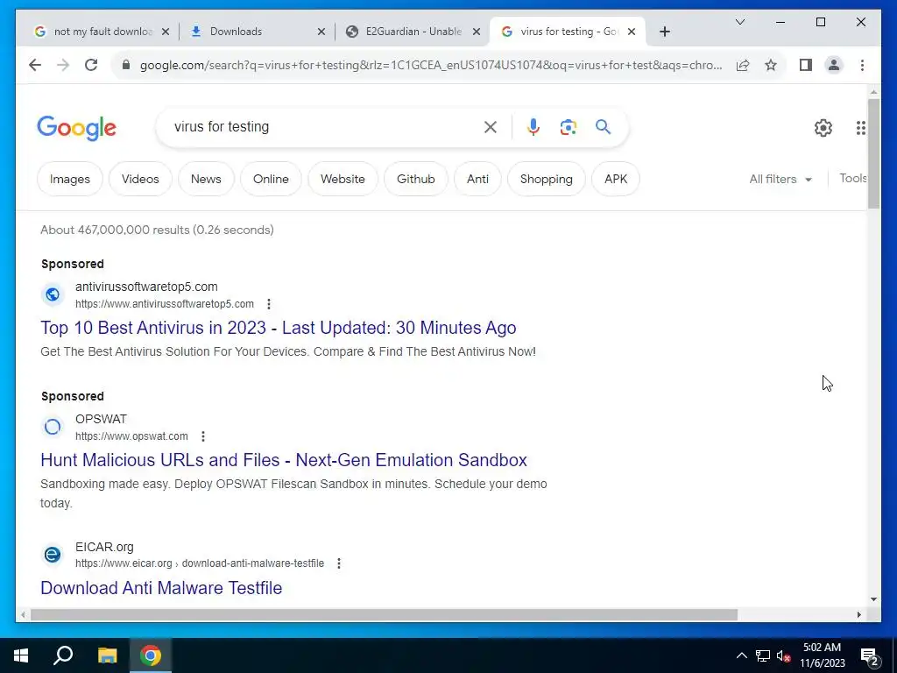
Task: Bookmark this page with the star icon
Action: (771, 65)
